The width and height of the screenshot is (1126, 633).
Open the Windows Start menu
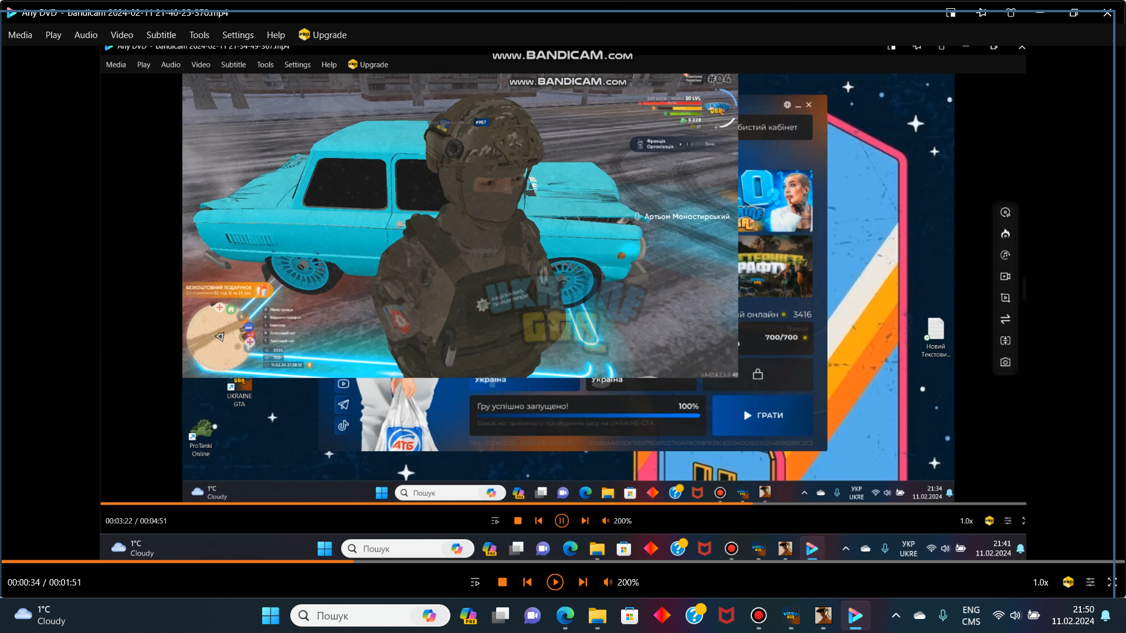tap(270, 616)
